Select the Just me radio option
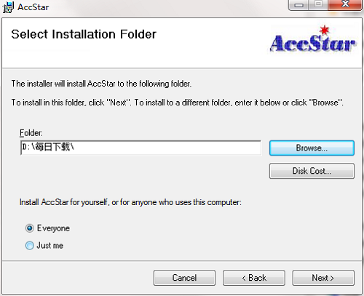 point(30,245)
